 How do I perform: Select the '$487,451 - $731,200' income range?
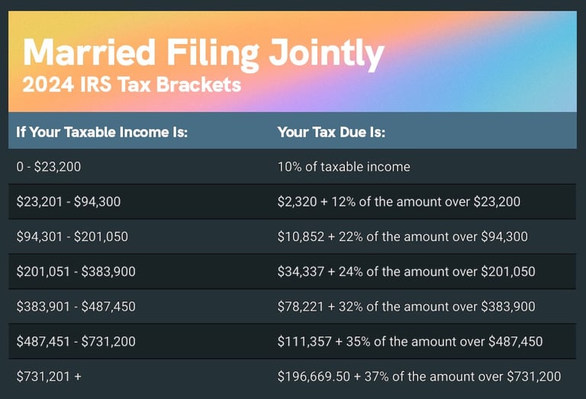pyautogui.click(x=76, y=342)
